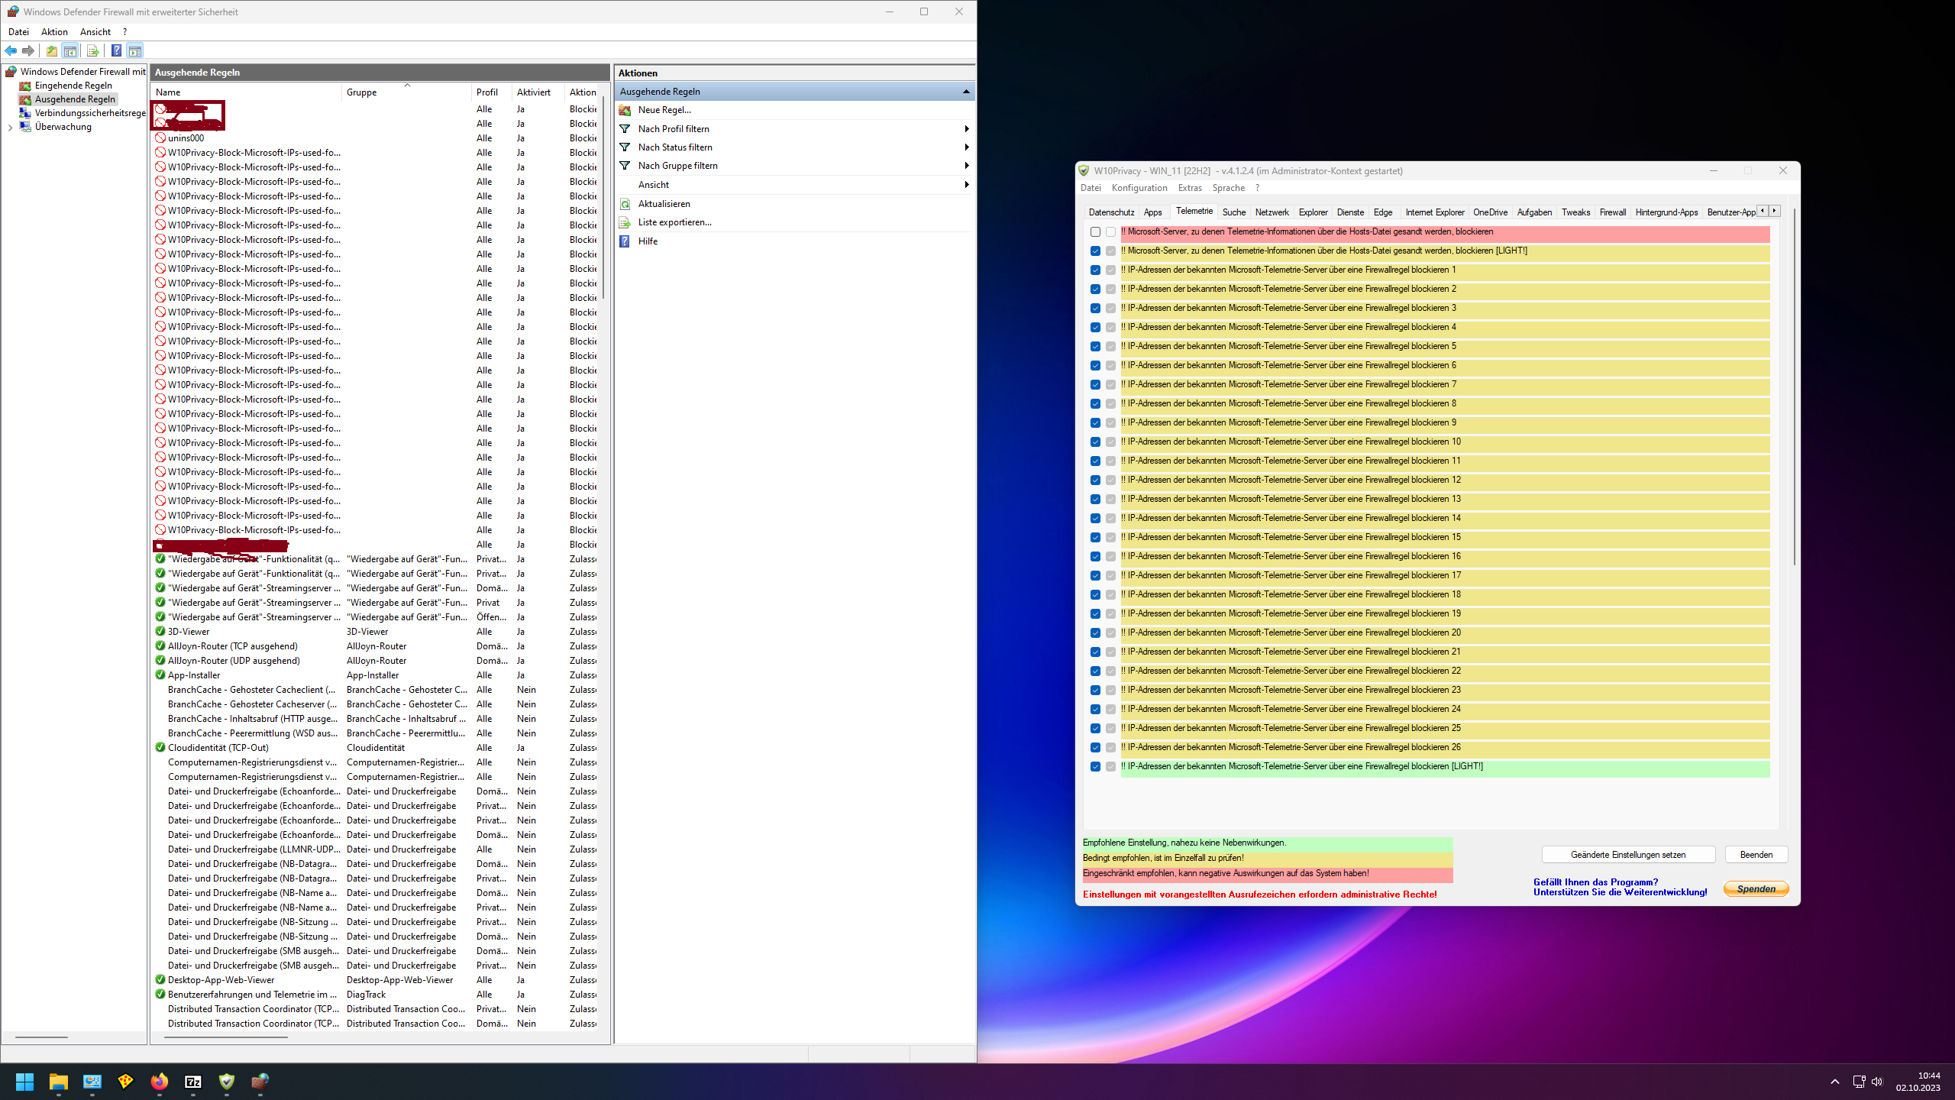Toggle blue checkbox of green Firewallregel [LIGHT!] row
The width and height of the screenshot is (1955, 1100).
pos(1095,767)
